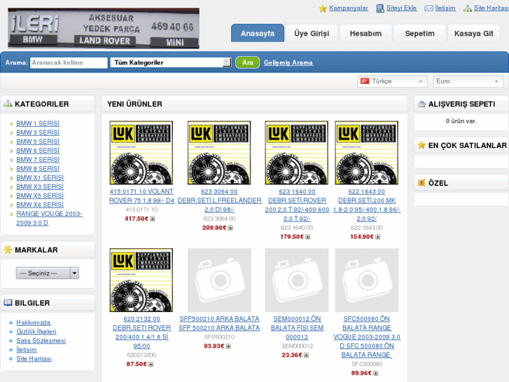Screen dimensions: 509x382
Task: Open the Hakkımızda info link
Action: tap(34, 322)
